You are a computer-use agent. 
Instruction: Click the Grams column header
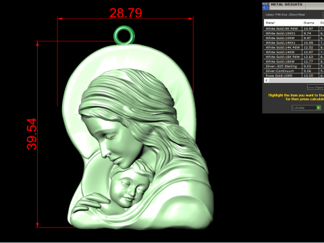310,23
